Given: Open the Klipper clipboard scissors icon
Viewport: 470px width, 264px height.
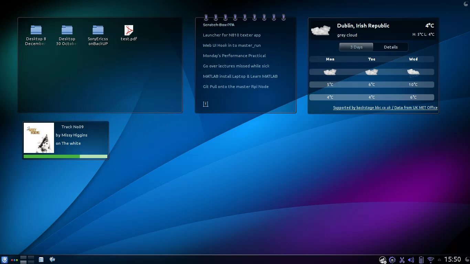Looking at the screenshot, I should (x=402, y=259).
